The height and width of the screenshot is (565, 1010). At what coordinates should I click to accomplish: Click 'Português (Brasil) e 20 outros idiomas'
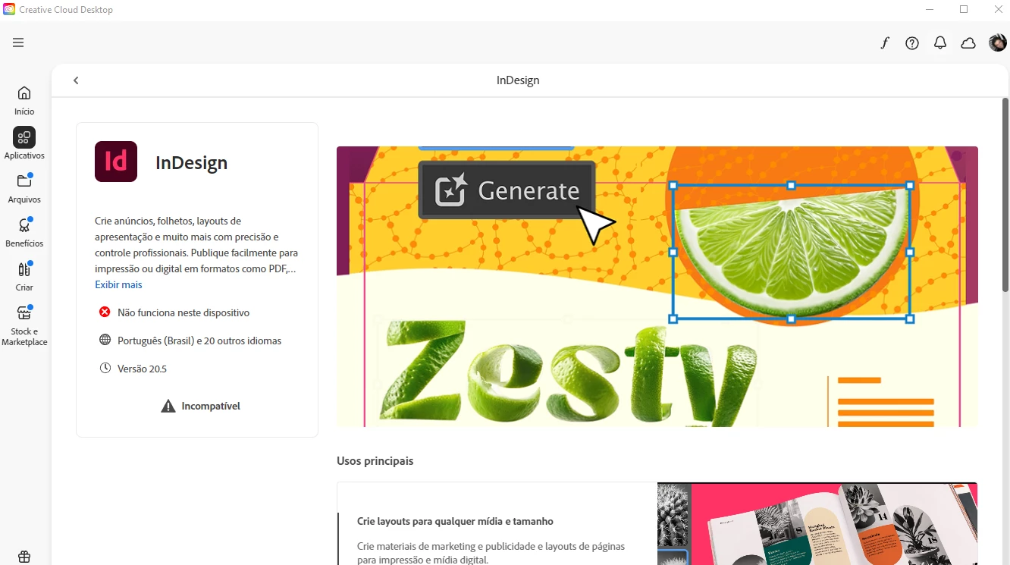pyautogui.click(x=199, y=341)
